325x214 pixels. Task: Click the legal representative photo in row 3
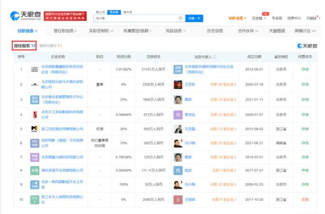[x=178, y=99]
